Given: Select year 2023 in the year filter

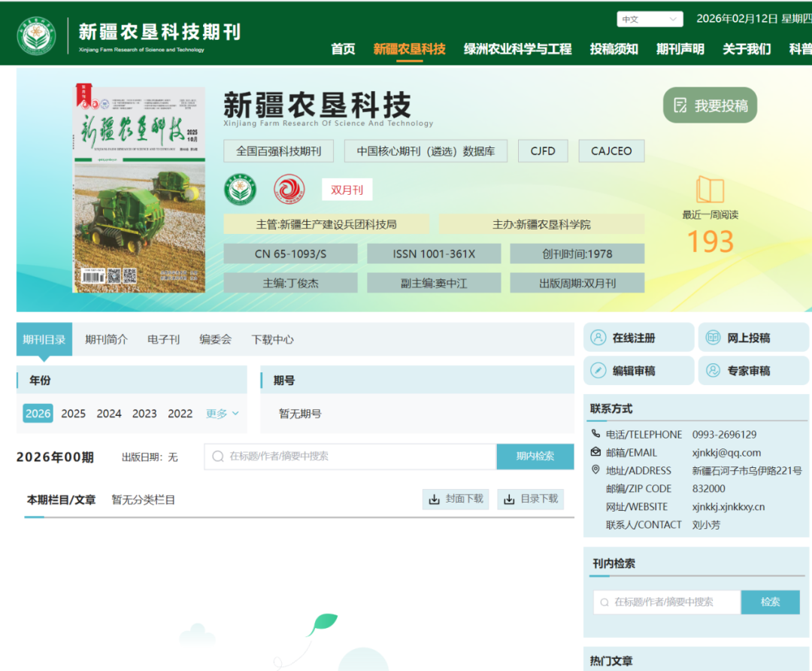Looking at the screenshot, I should 144,413.
